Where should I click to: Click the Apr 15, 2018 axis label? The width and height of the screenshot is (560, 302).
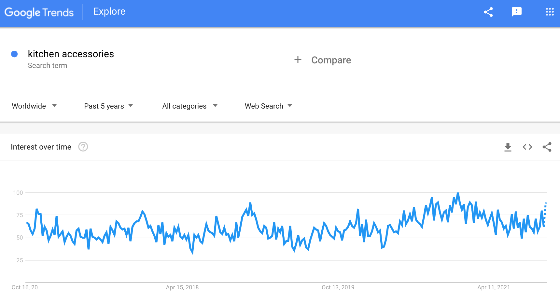182,287
